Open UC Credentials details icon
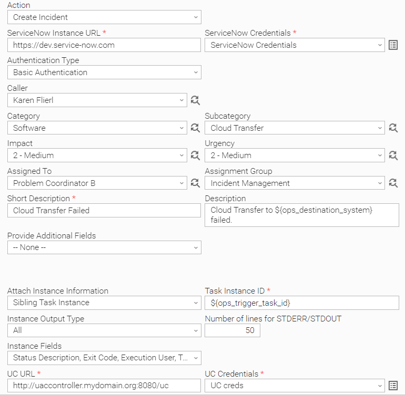 (393, 386)
